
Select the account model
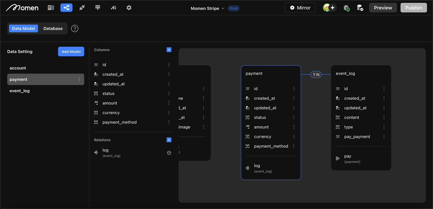46,68
